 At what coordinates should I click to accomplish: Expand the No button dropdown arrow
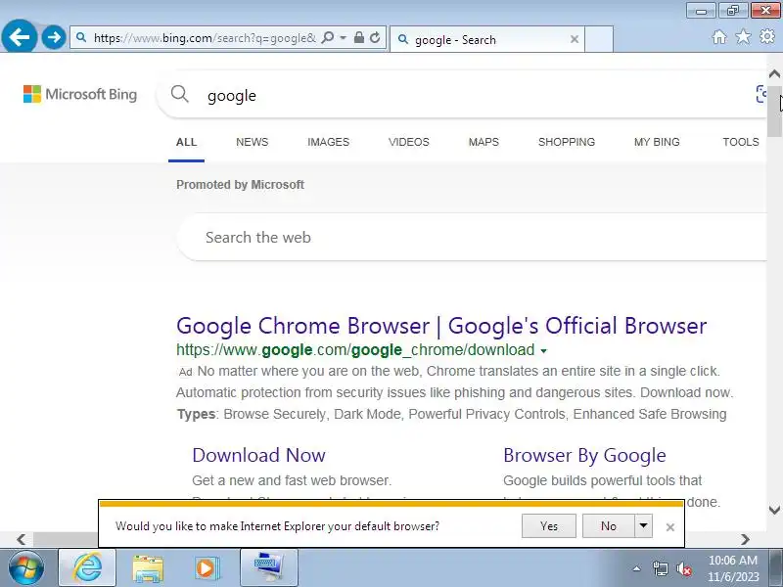click(644, 526)
